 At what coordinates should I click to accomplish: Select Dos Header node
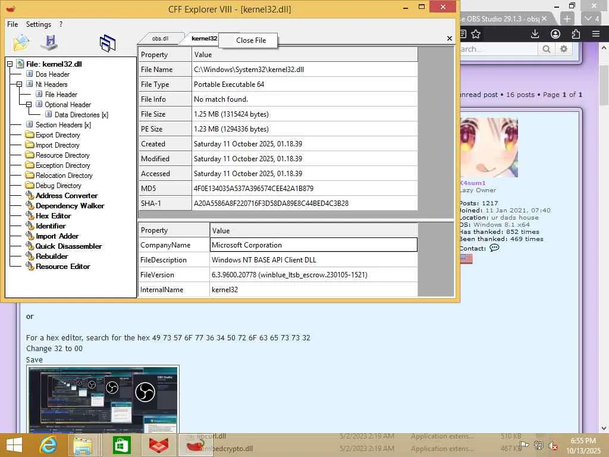pos(52,74)
